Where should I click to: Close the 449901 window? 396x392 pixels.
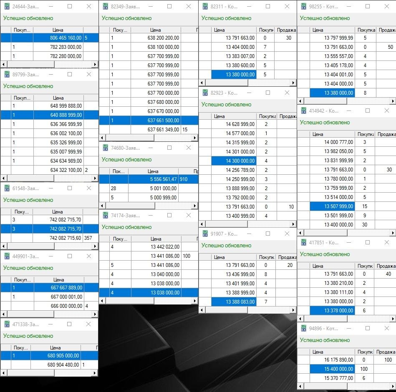coord(89,256)
